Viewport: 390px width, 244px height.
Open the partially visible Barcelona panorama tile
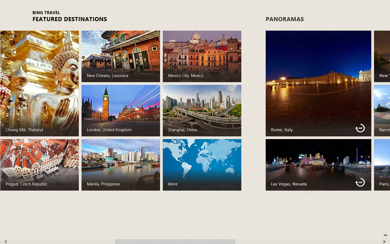pyautogui.click(x=382, y=110)
